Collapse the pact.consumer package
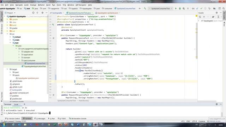 coord(19,60)
